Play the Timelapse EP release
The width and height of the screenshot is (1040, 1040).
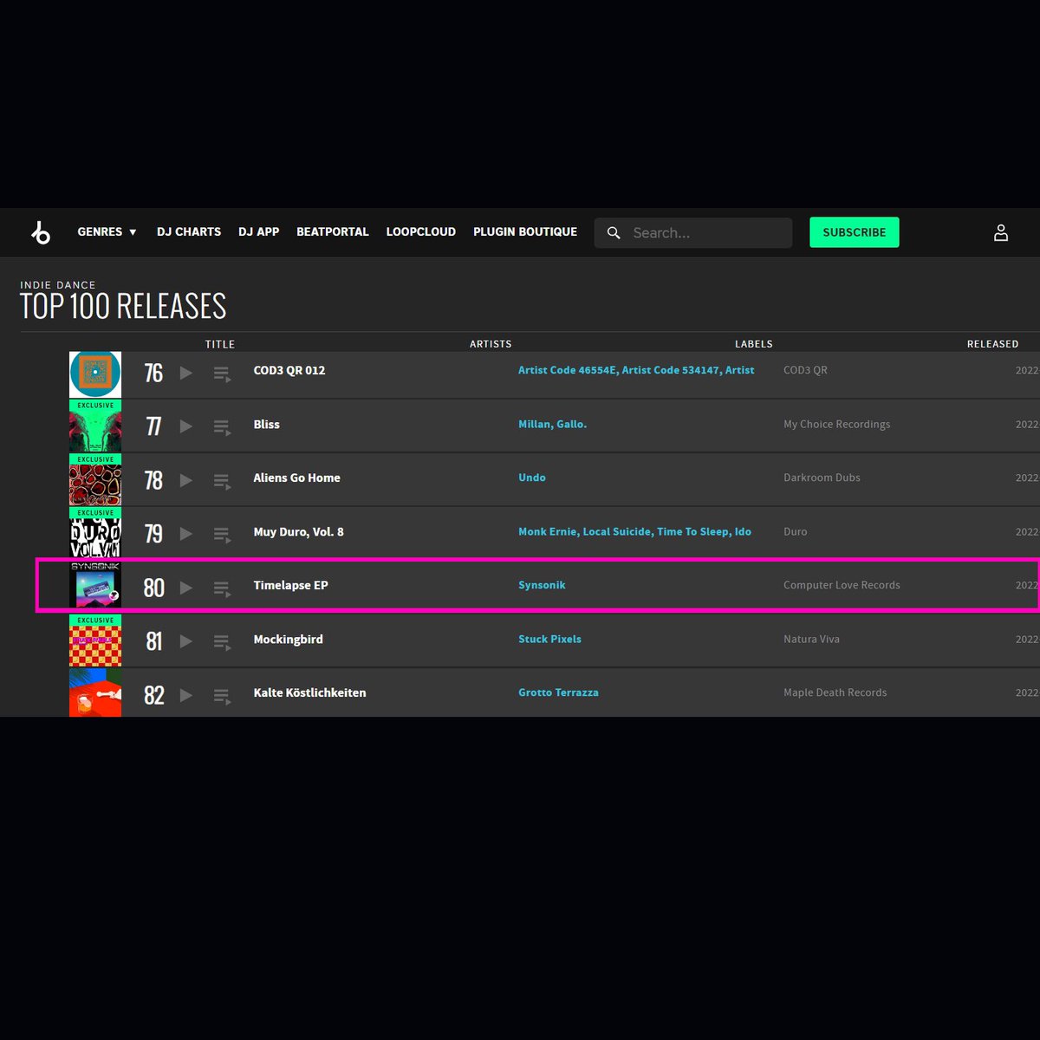point(185,588)
